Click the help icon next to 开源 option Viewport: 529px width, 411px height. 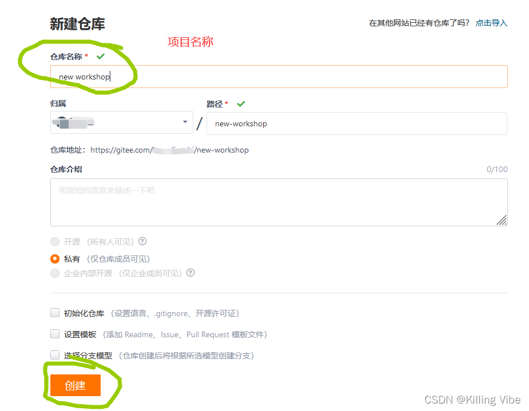[141, 242]
